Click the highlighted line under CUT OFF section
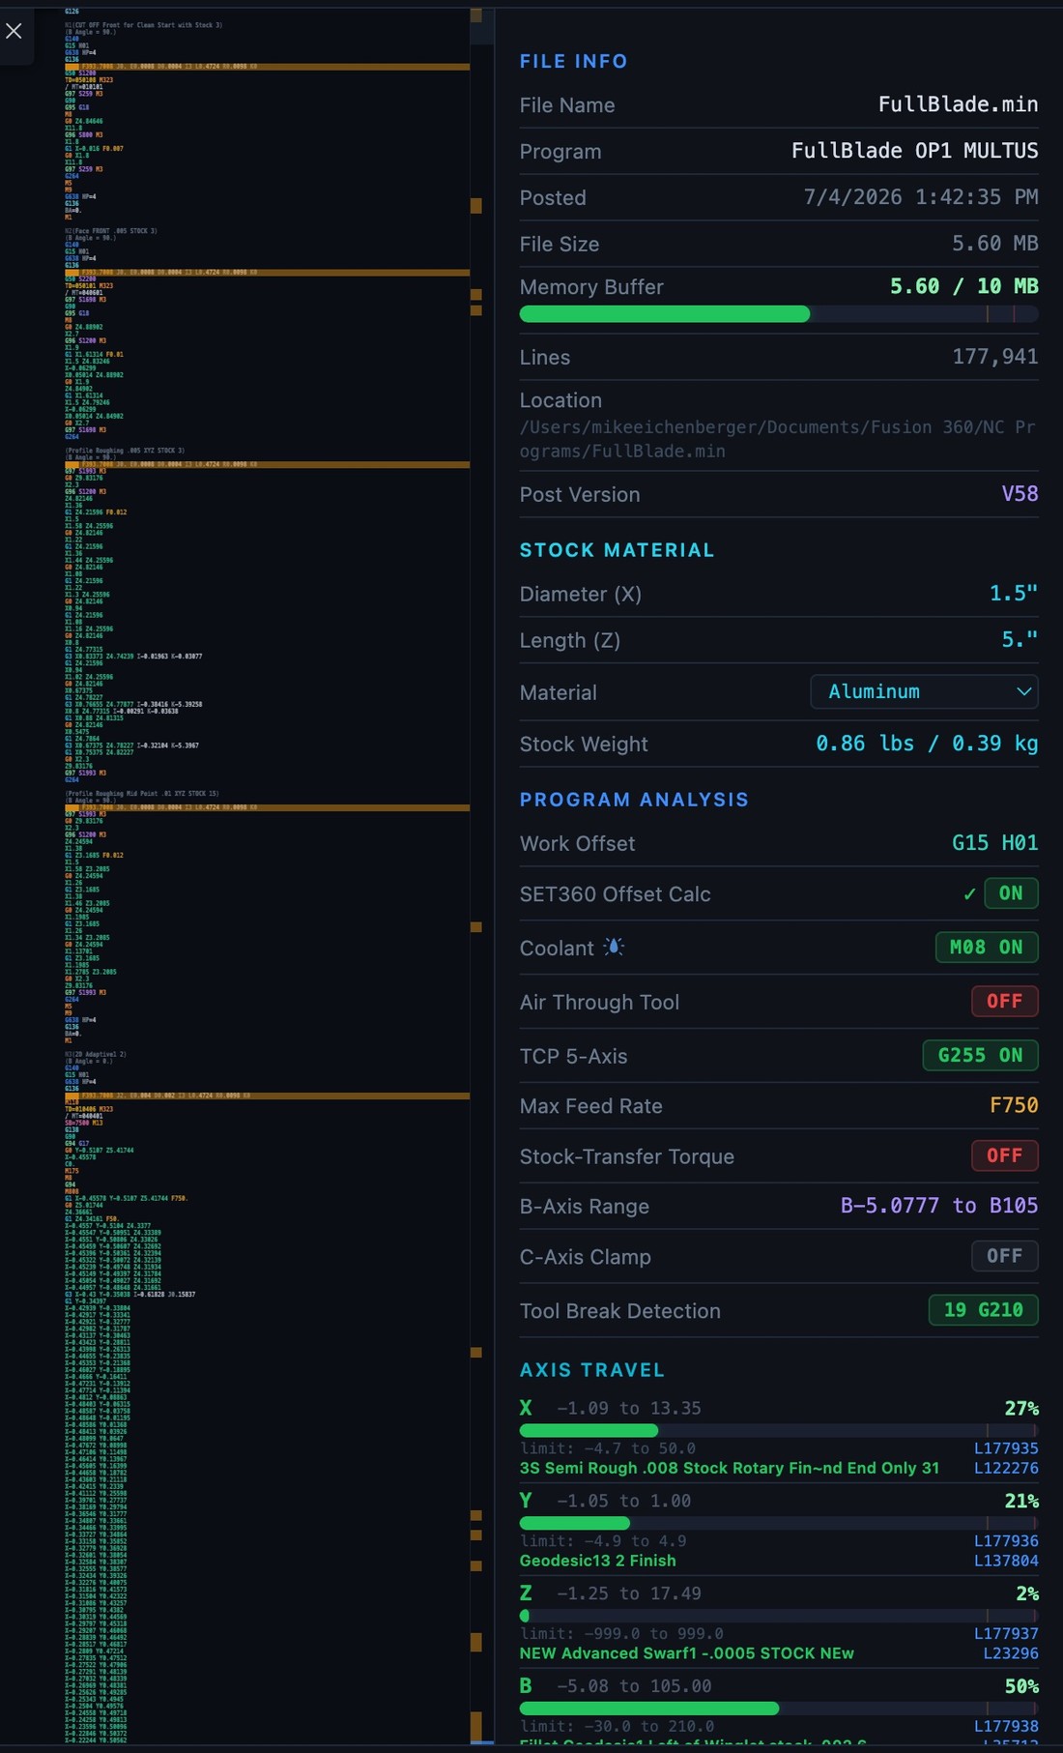This screenshot has height=1753, width=1063. 267,67
